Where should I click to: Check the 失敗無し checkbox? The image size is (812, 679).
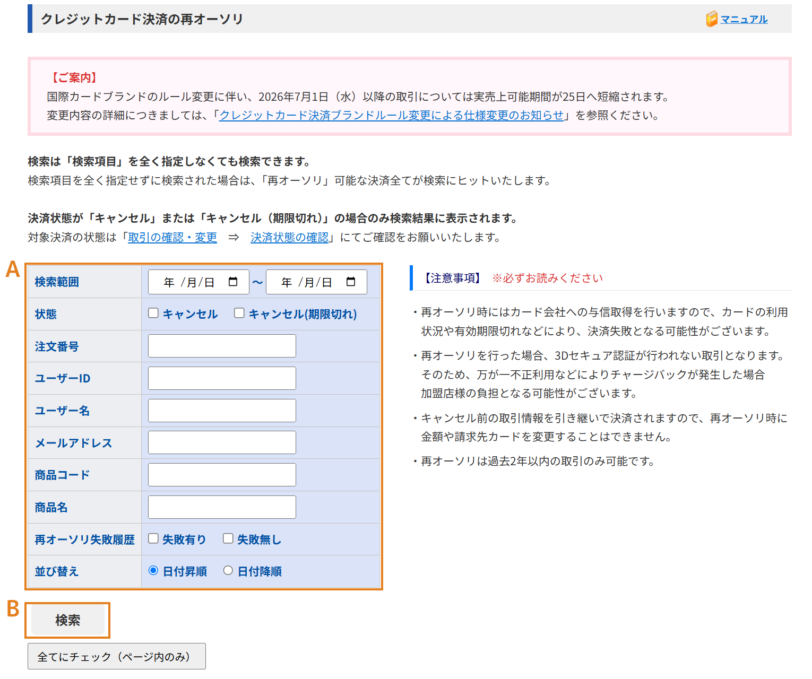coord(228,538)
